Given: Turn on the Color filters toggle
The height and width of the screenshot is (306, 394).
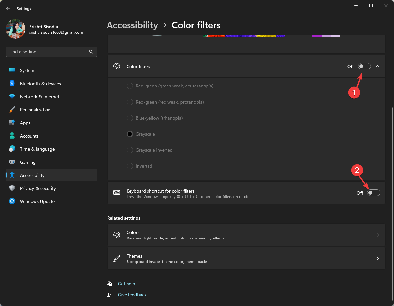Looking at the screenshot, I should tap(364, 67).
